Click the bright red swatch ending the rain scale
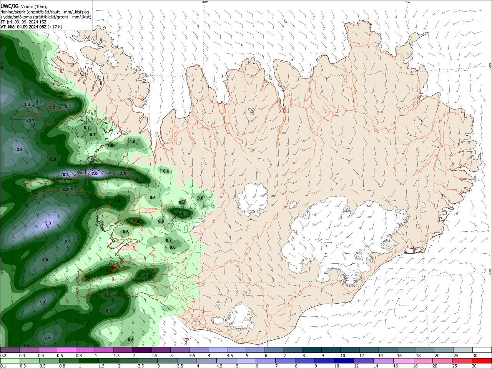Viewport: 492px width, 369px height. [x=482, y=361]
